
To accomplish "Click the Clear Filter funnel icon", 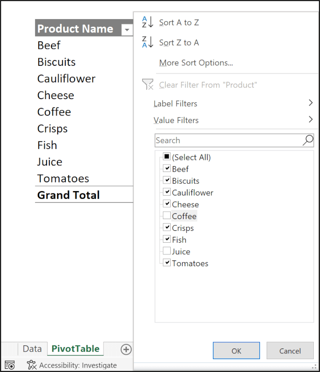I will click(148, 84).
